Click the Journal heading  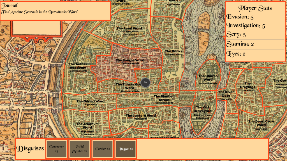click(x=9, y=6)
